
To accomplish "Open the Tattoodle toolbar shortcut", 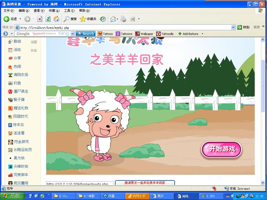I will pyautogui.click(x=165, y=34).
